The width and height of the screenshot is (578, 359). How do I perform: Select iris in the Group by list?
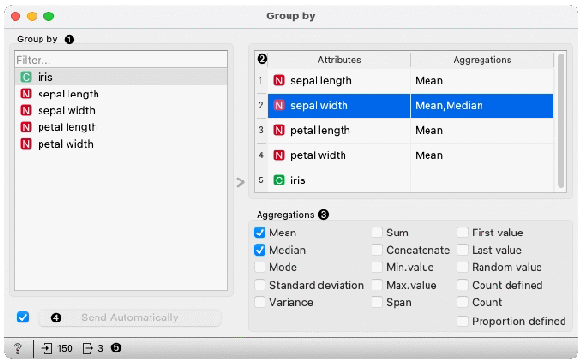[x=121, y=77]
